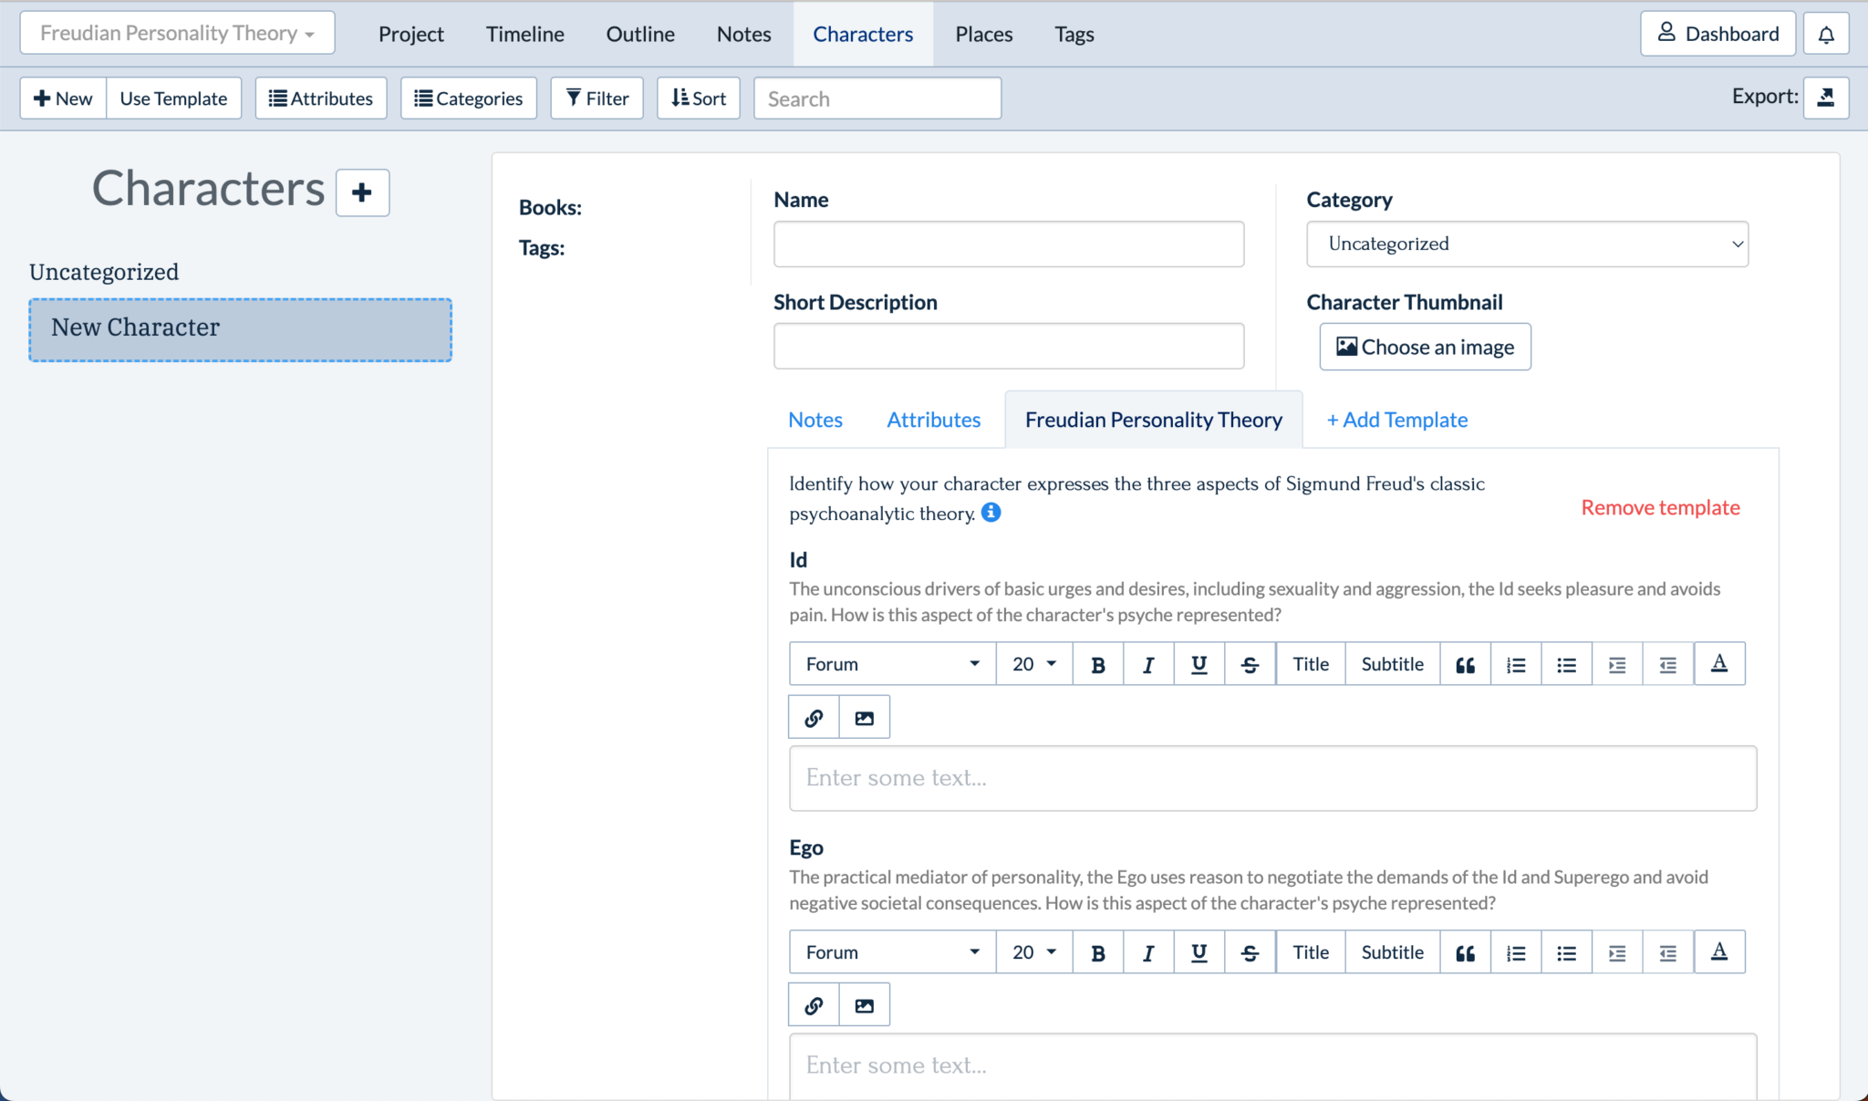Open the Category Uncategorized dropdown
The image size is (1868, 1101).
point(1527,244)
